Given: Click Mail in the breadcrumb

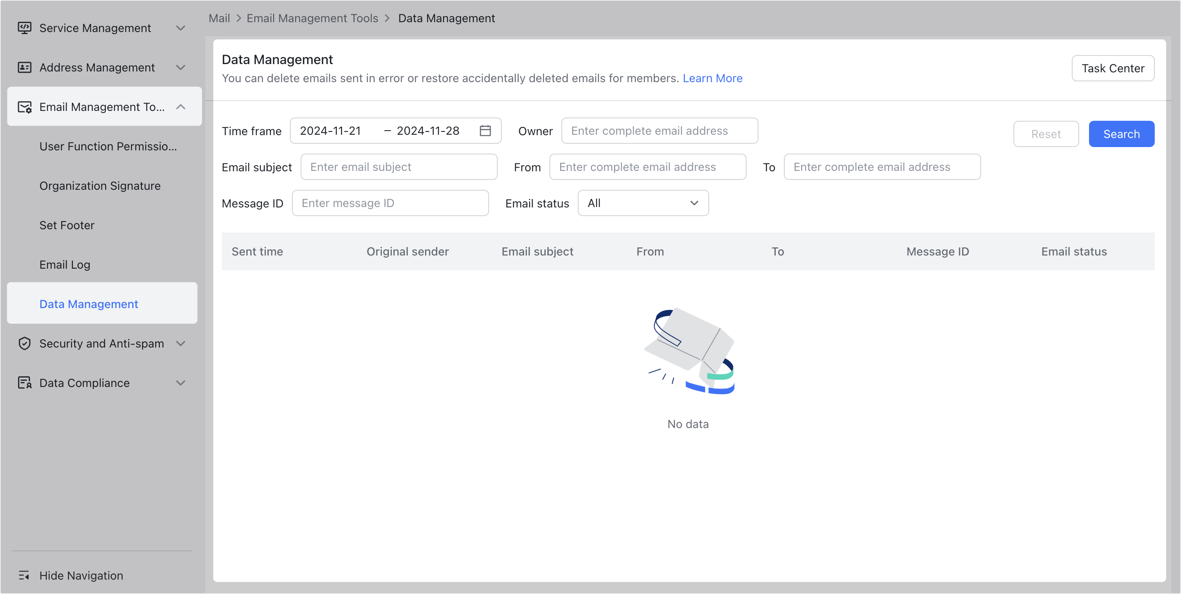Looking at the screenshot, I should coord(219,18).
